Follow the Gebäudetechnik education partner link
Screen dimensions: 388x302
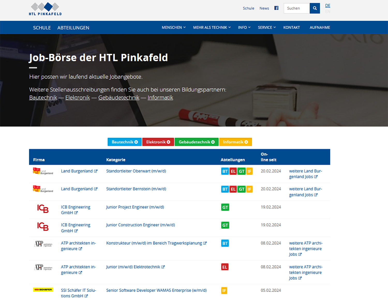[x=119, y=98]
